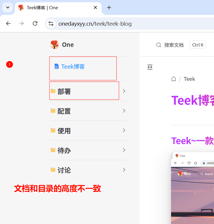214x224 pixels.
Task: Open the tab search dropdown
Action: coord(7,7)
